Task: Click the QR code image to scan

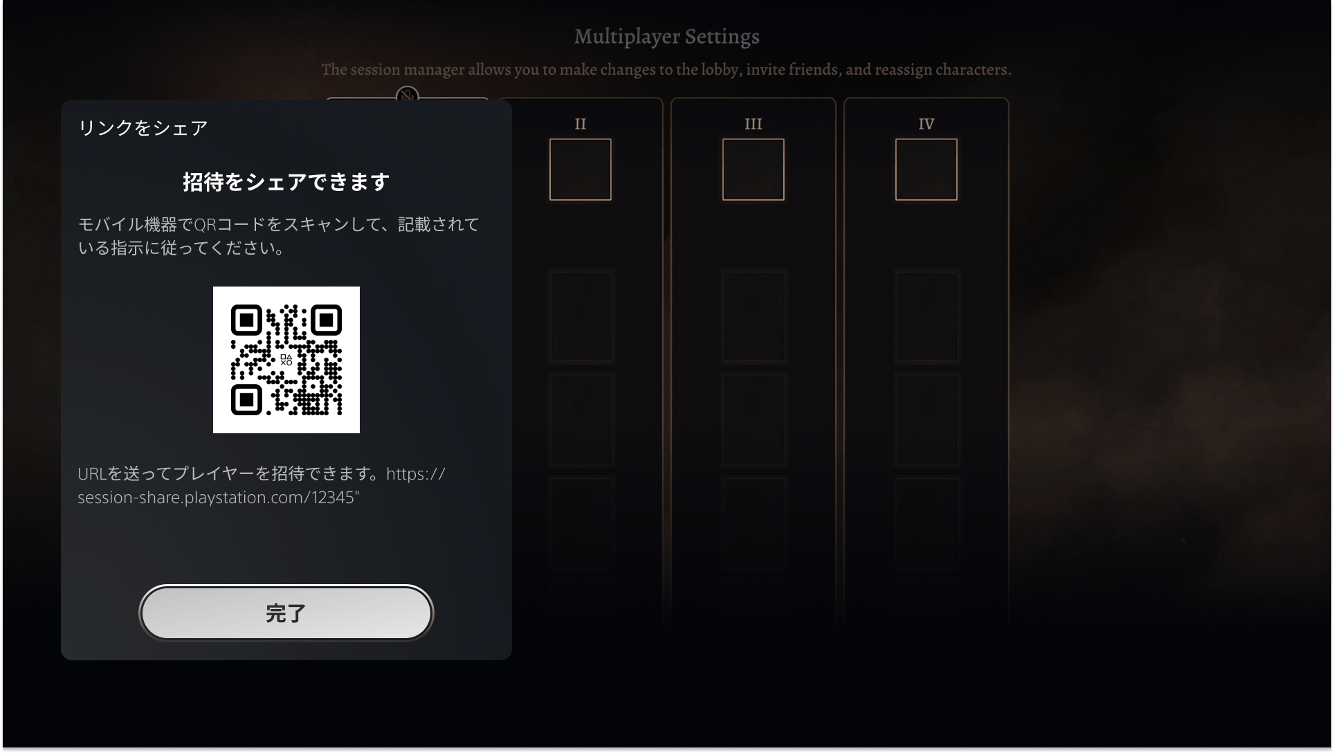Action: [x=286, y=359]
